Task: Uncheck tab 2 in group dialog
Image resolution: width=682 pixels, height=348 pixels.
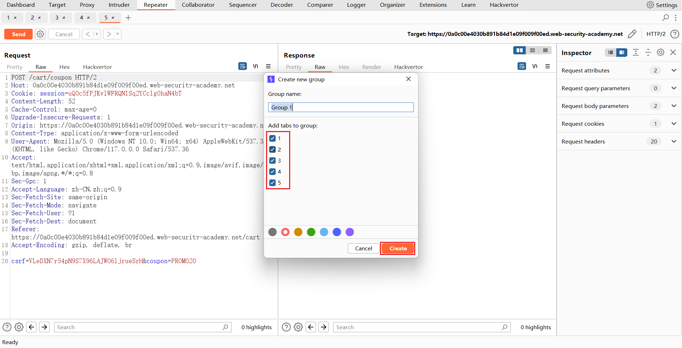Action: point(272,149)
